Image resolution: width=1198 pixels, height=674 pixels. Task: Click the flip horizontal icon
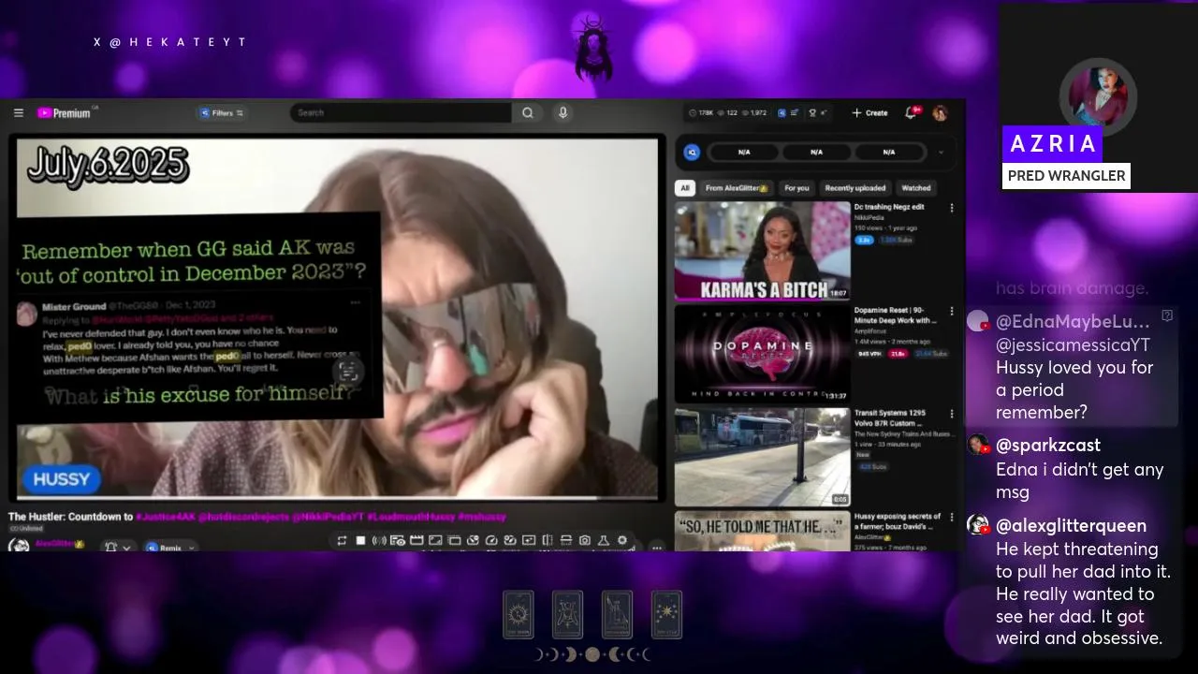548,540
